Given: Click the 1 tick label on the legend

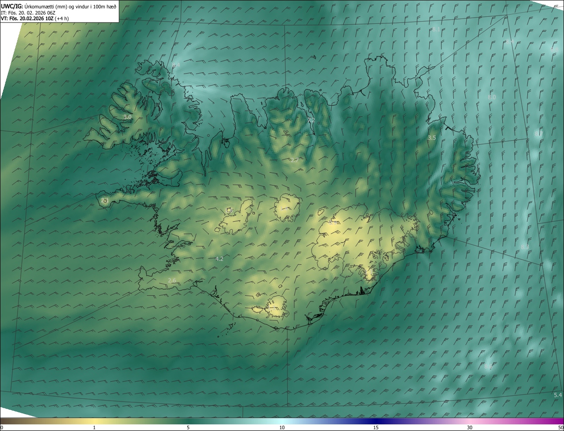Looking at the screenshot, I should [x=94, y=427].
